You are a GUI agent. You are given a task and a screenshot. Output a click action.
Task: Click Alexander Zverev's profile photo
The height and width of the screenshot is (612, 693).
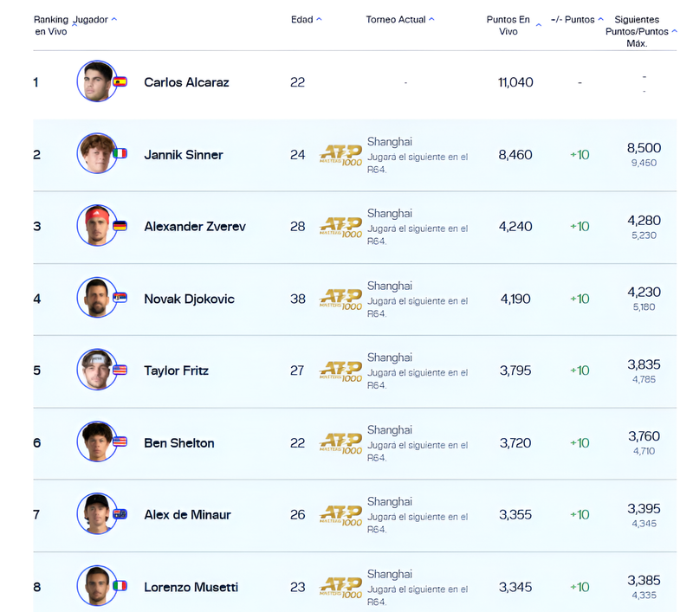(x=96, y=226)
